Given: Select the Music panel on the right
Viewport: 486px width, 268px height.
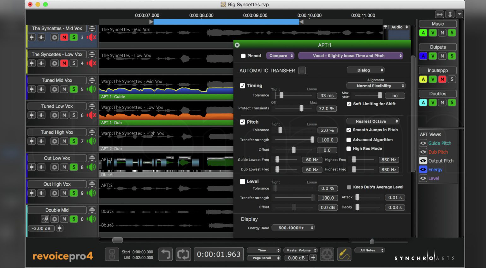Looking at the screenshot, I should click(437, 24).
